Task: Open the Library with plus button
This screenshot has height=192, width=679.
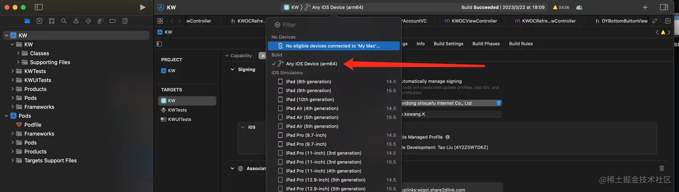Action: click(x=645, y=7)
